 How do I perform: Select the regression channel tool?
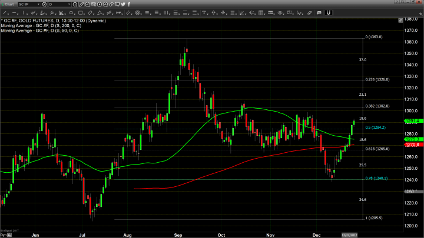tap(110, 13)
